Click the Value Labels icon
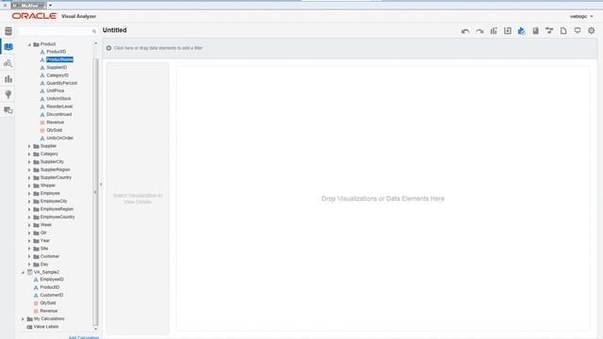The height and width of the screenshot is (339, 603). tap(29, 327)
